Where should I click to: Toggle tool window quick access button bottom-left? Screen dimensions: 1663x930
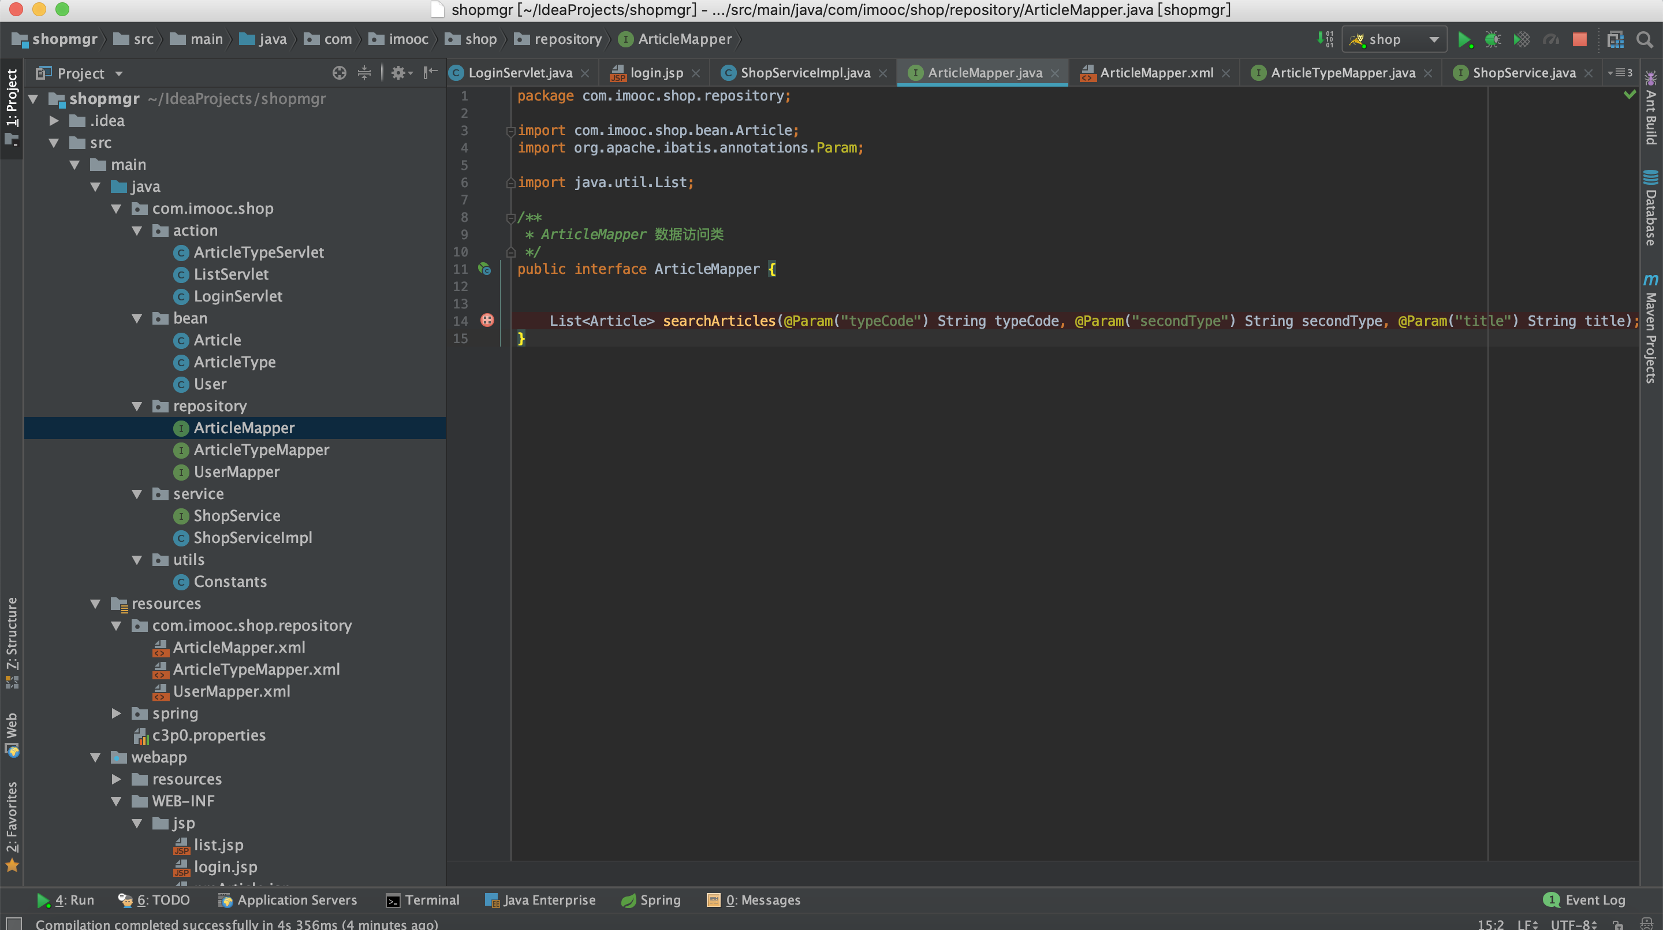13,924
